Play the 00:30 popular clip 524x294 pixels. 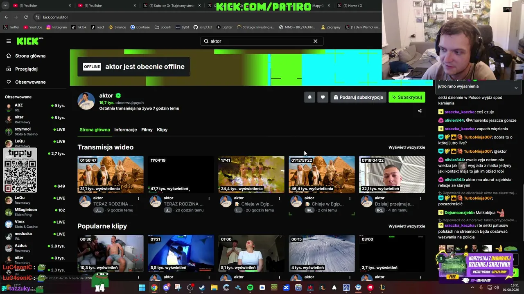[111, 253]
